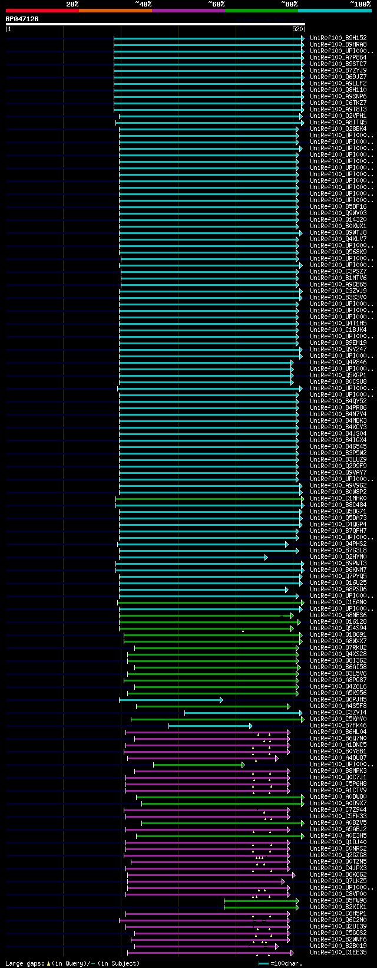Click the short cyan bar for UniRef100_Q6PJH5
This screenshot has height=968, width=377.
point(171,700)
